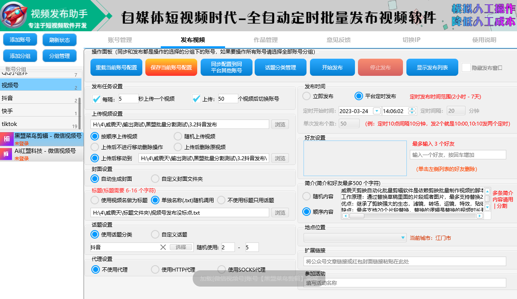
Task: Choose 自动生成封面 option
Action: [x=95, y=179]
